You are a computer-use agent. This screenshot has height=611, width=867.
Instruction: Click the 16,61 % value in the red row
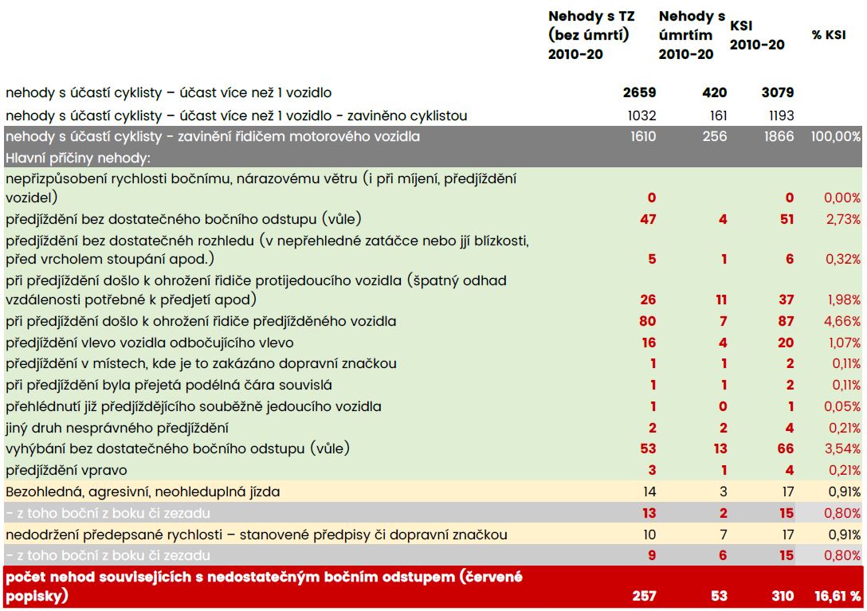(838, 596)
